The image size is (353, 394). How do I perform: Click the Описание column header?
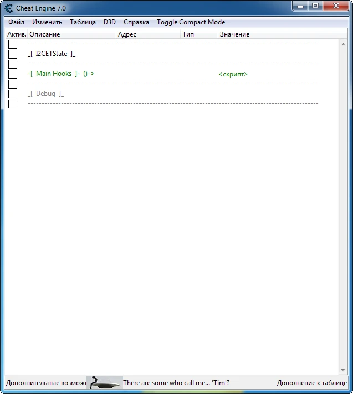click(x=72, y=34)
